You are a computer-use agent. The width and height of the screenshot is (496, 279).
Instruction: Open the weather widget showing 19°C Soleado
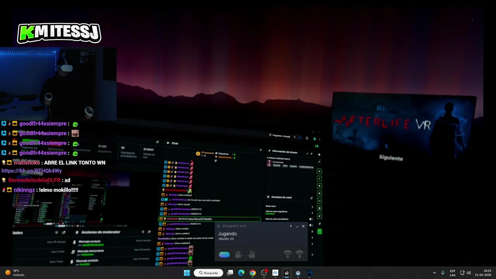coord(15,273)
